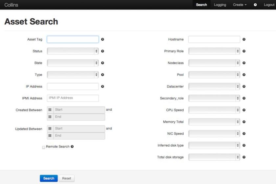Open the Primary Role dropdown
276x184 pixels.
(214, 51)
